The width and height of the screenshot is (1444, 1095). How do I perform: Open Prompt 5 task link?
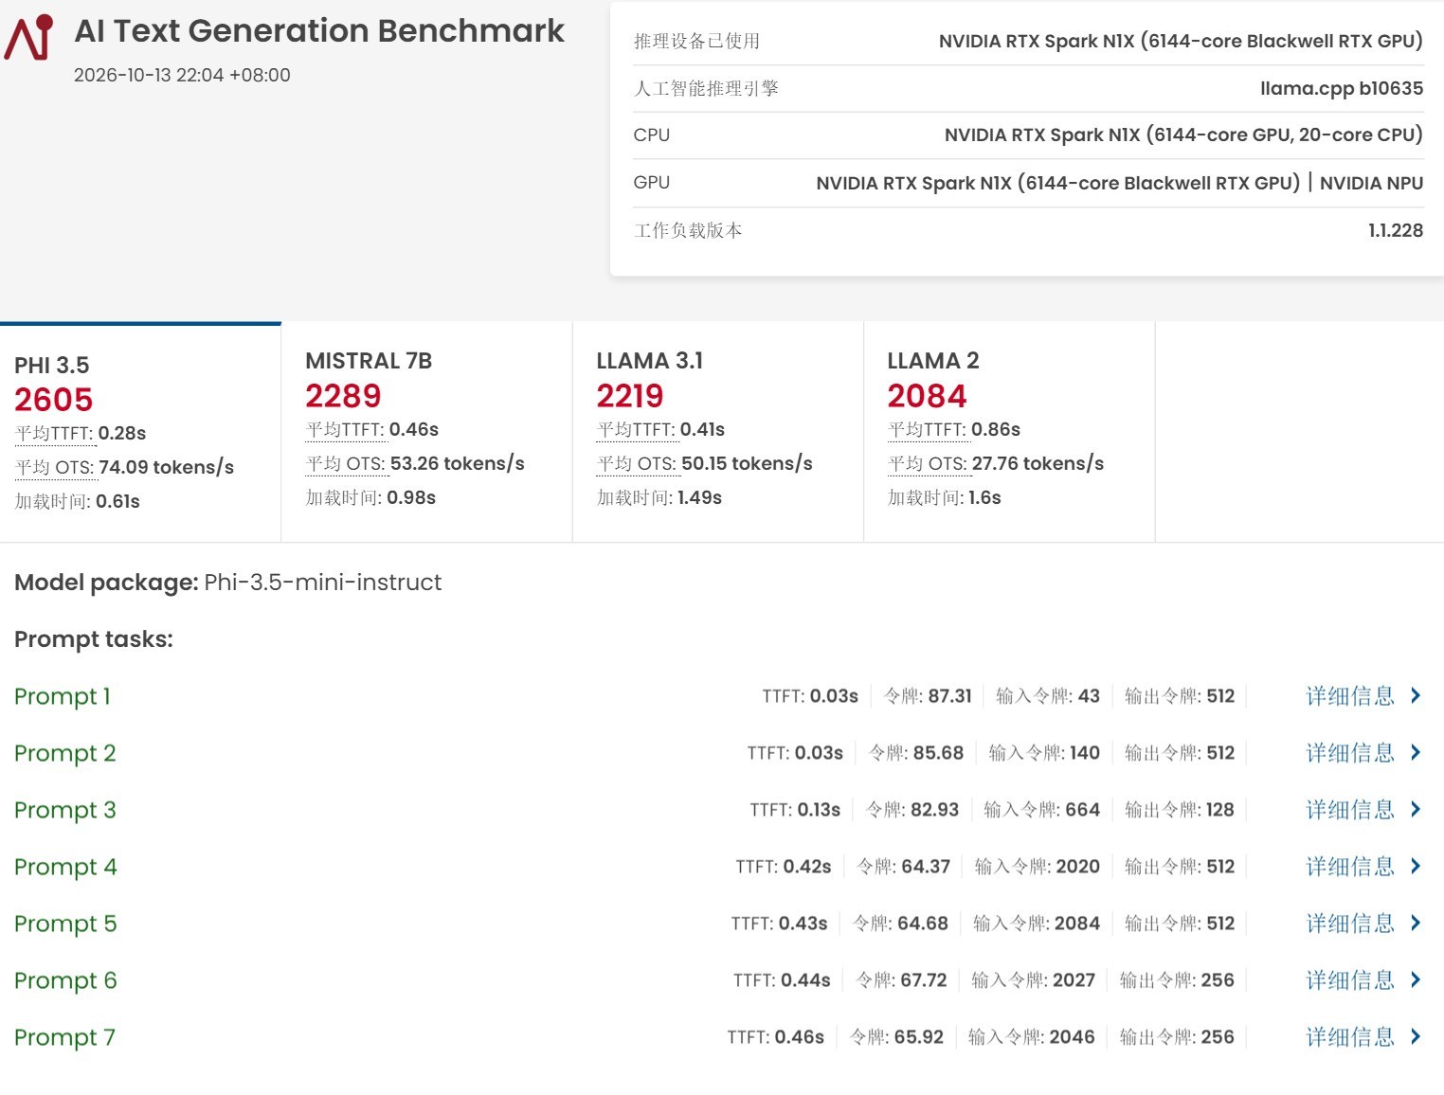pyautogui.click(x=65, y=924)
